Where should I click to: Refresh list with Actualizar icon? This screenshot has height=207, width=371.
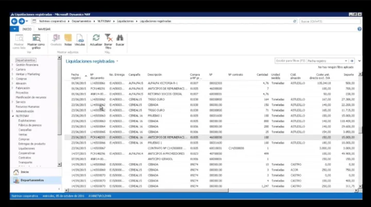96,38
